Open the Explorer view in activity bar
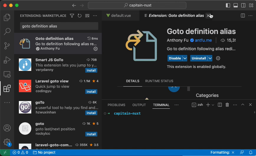 [x=7, y=17]
